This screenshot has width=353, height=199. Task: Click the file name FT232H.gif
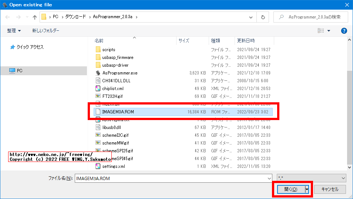pyautogui.click(x=112, y=96)
